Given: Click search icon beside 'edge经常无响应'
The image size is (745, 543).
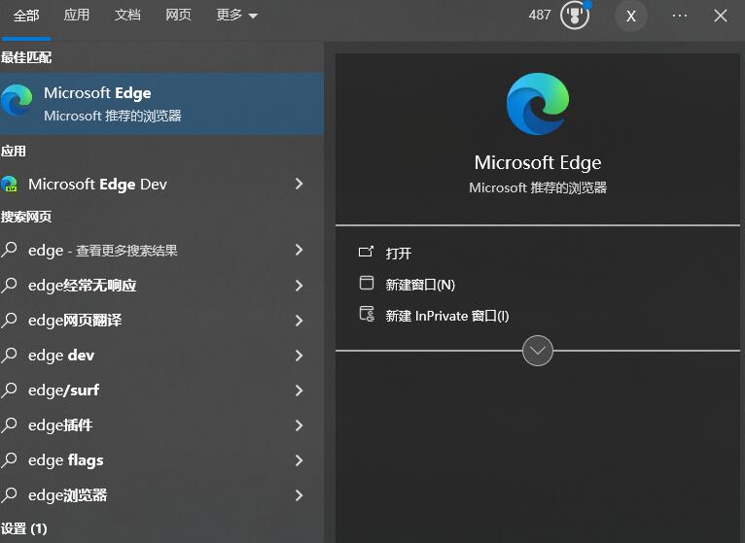Looking at the screenshot, I should coord(9,285).
